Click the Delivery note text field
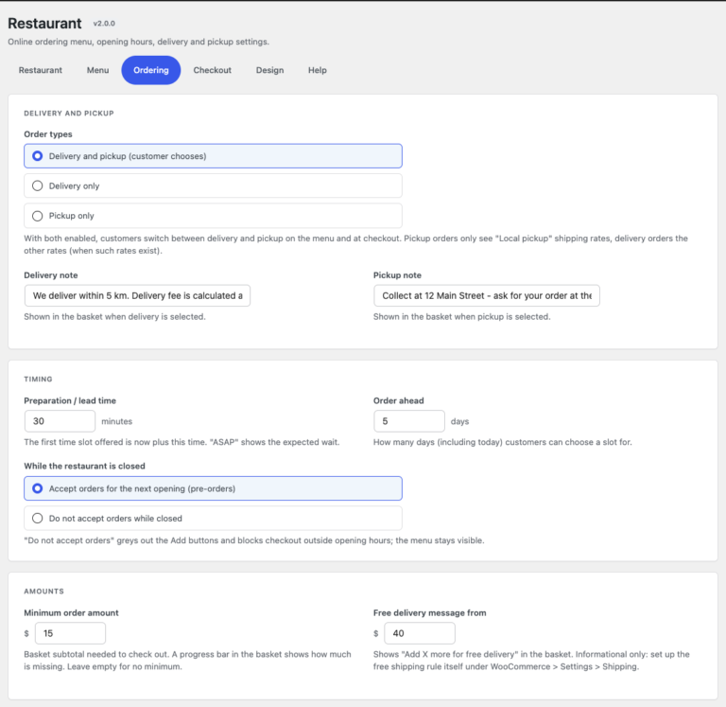Image resolution: width=726 pixels, height=707 pixels. 137,296
